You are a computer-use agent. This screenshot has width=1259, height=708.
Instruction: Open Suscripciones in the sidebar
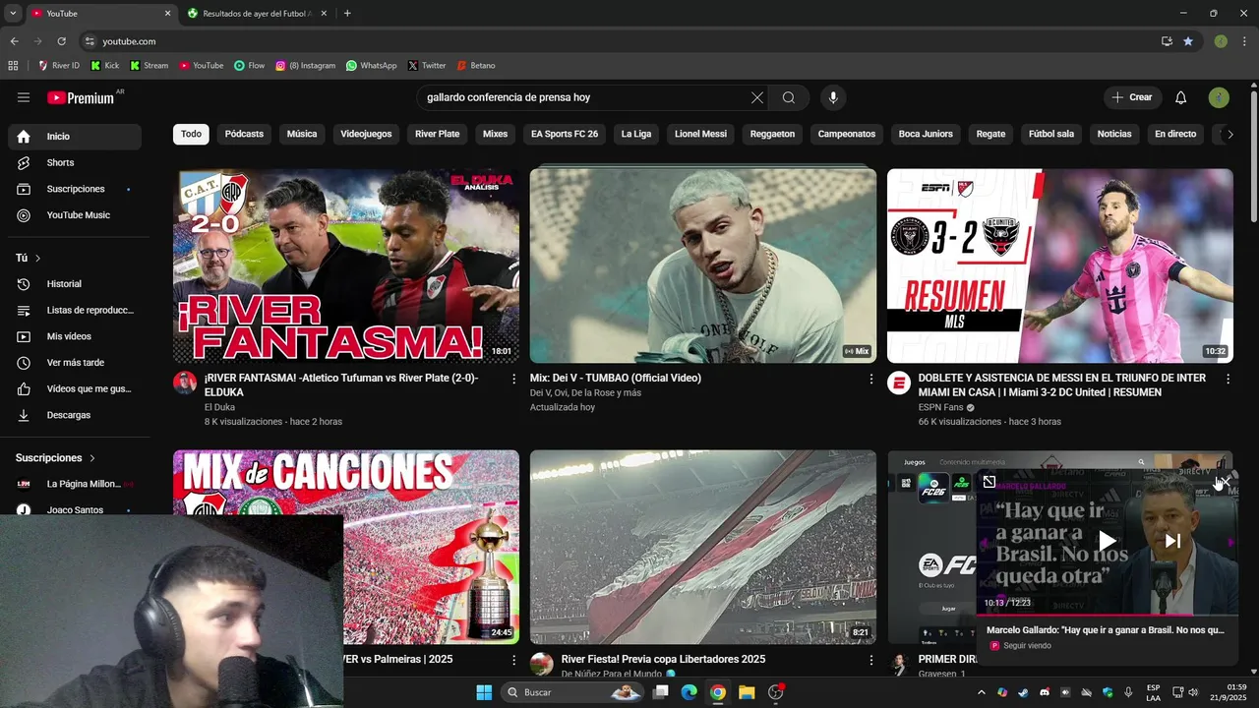[x=75, y=189]
